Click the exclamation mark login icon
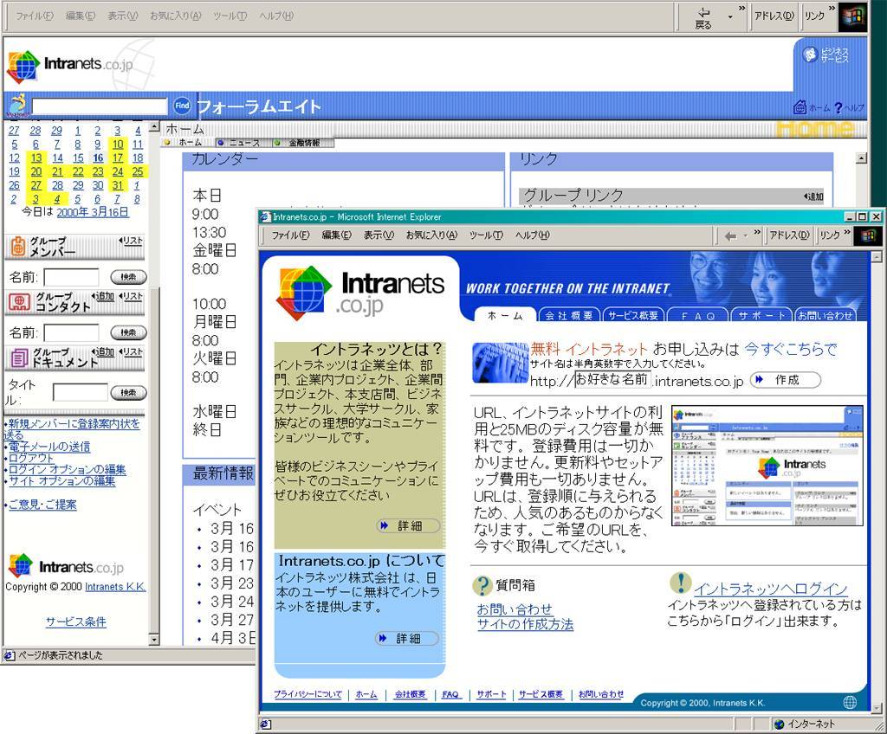 (x=681, y=583)
